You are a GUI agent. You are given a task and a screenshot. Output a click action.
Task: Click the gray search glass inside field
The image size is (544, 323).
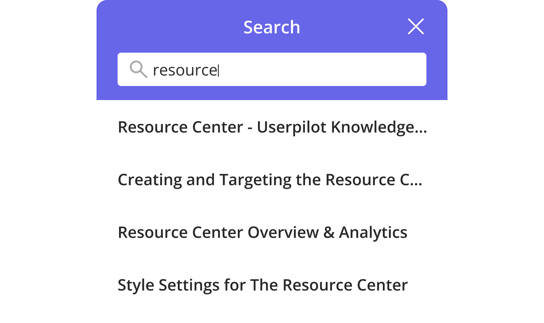(x=138, y=69)
